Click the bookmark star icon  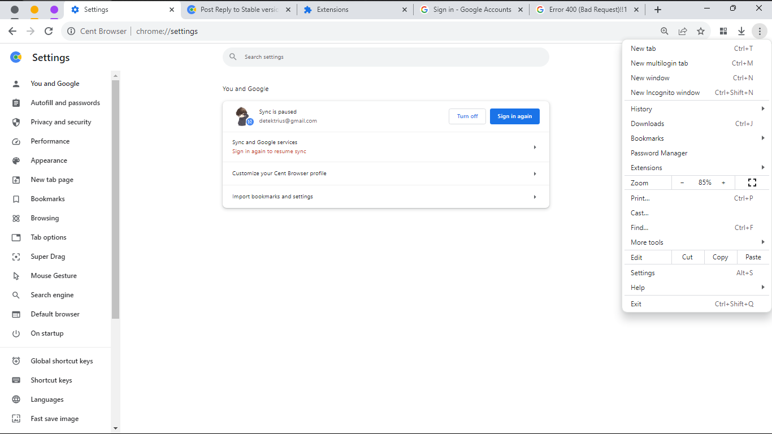tap(701, 31)
